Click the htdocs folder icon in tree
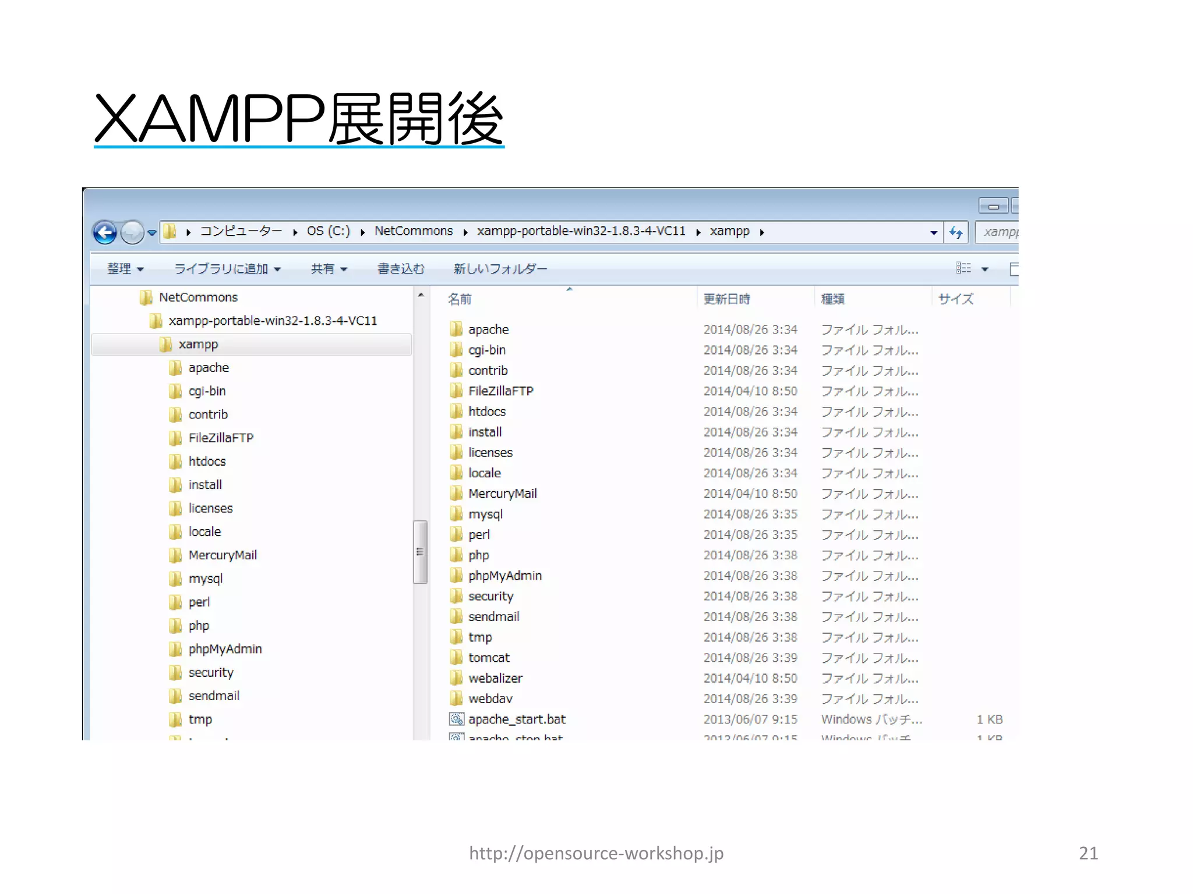This screenshot has width=1193, height=894. tap(175, 462)
